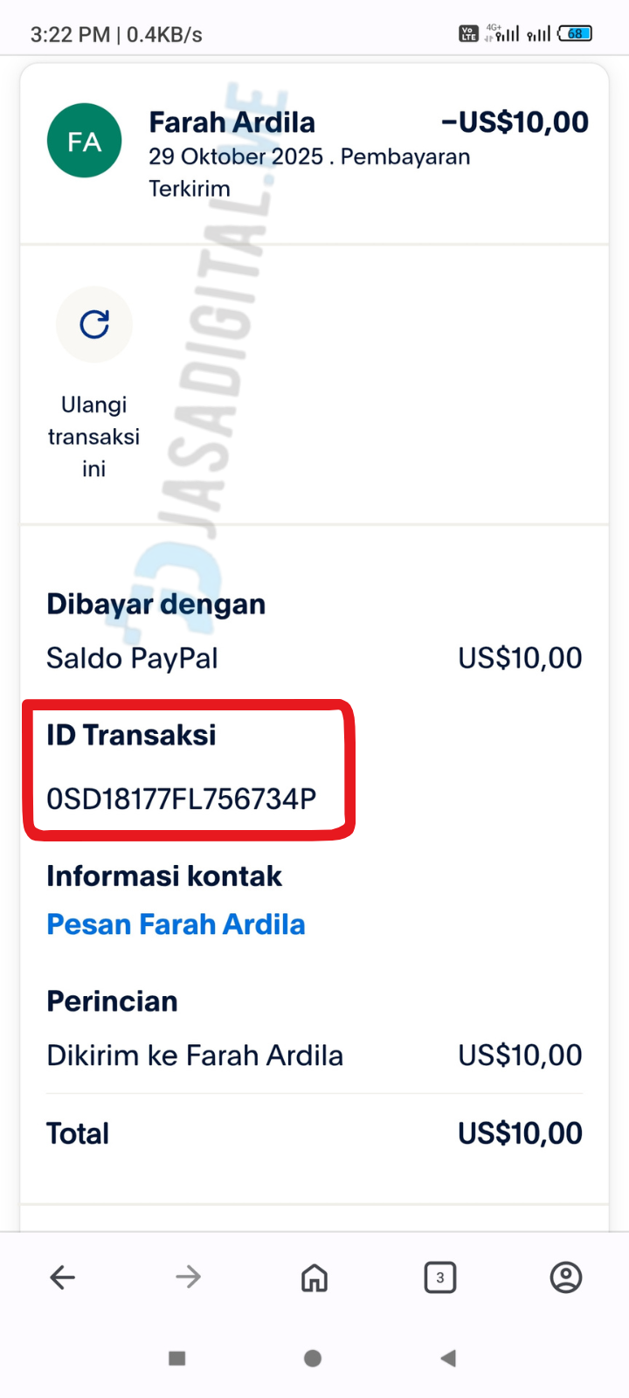Tap the browser back arrow
The width and height of the screenshot is (629, 1398).
[x=63, y=1277]
